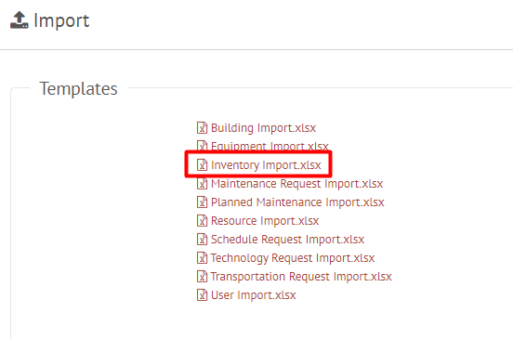513x339 pixels.
Task: Open Planned Maintenance Import.xlsx link
Action: coord(297,202)
